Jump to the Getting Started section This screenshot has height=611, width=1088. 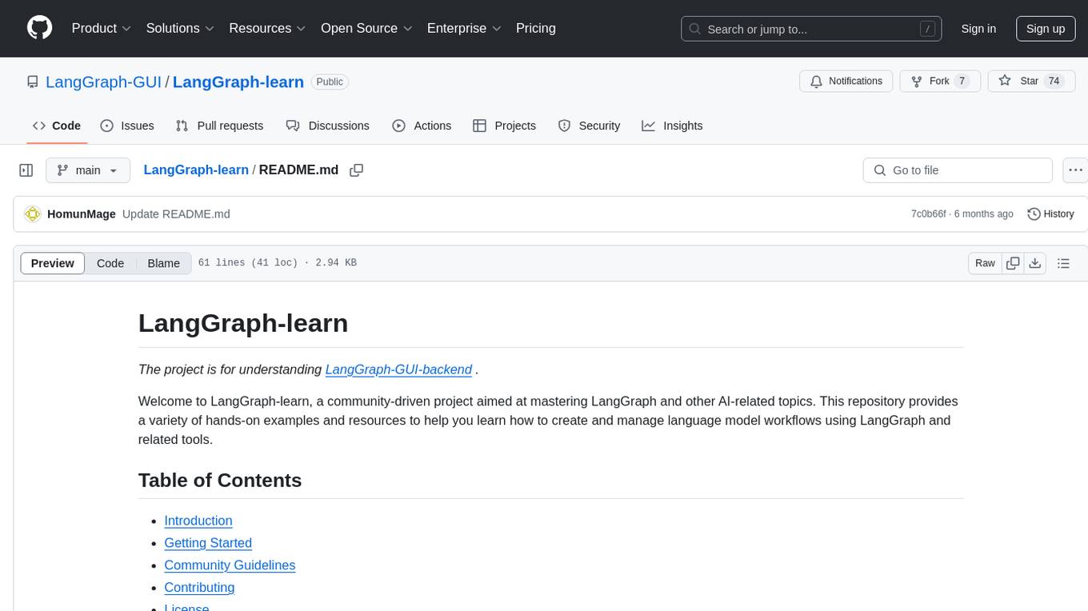pyautogui.click(x=208, y=543)
